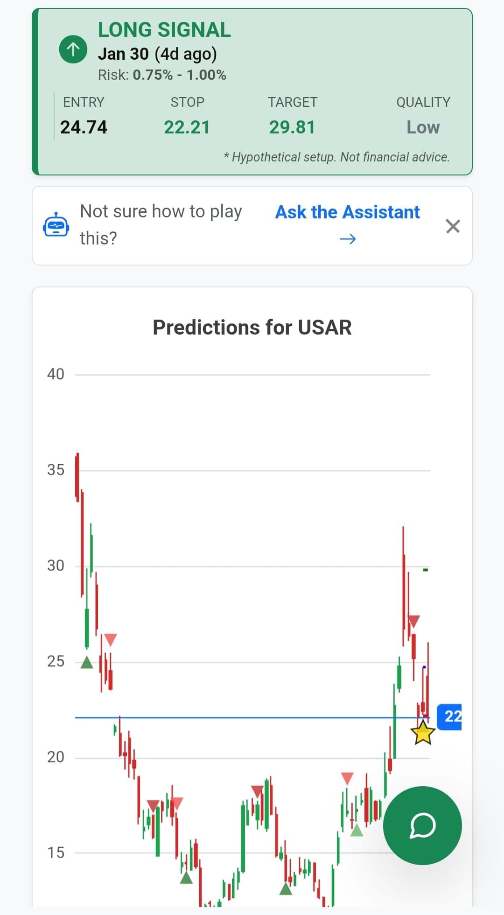Click the stop price 22.21
The width and height of the screenshot is (504, 915).
tap(187, 127)
